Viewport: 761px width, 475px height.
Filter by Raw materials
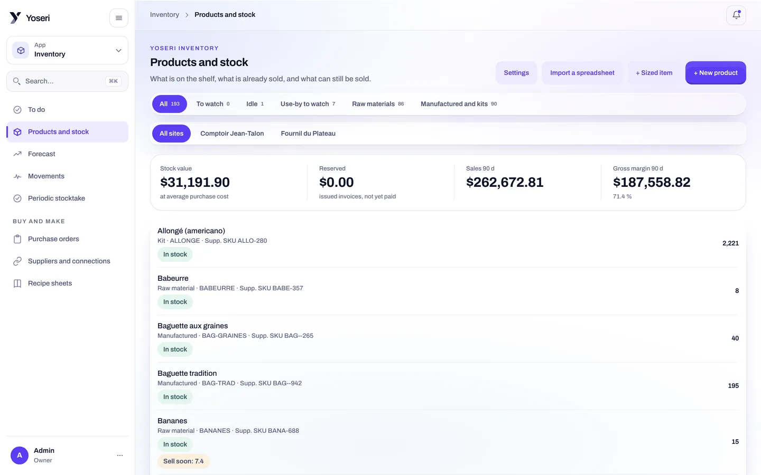(x=378, y=104)
